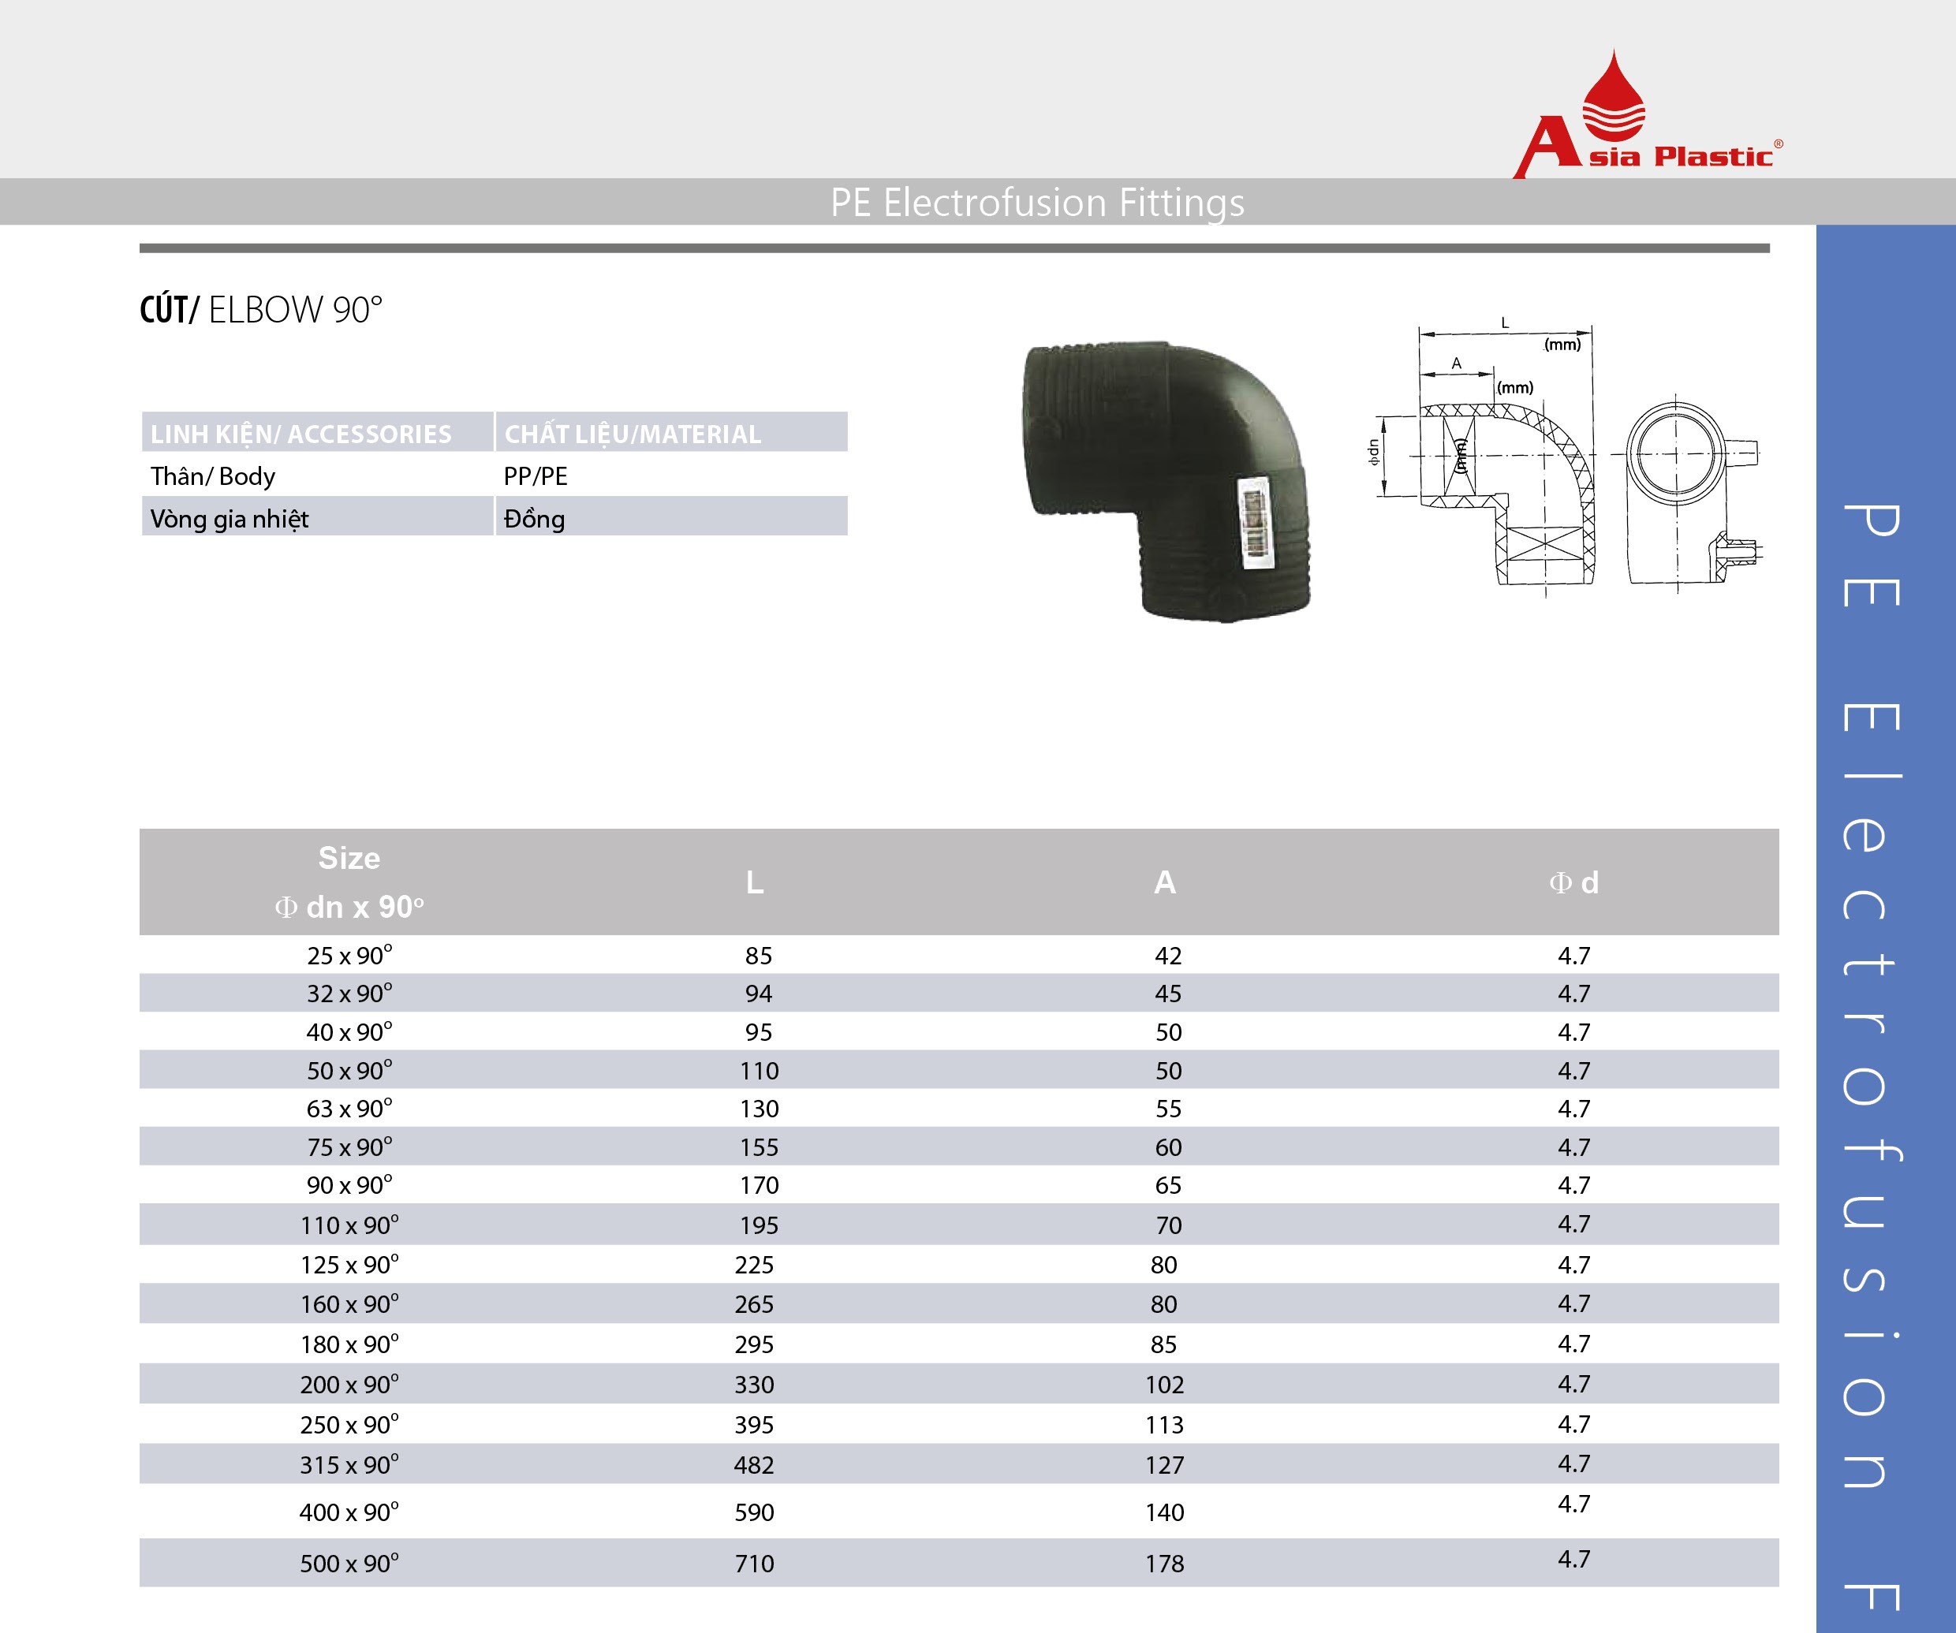Click the circular end-view drawing

click(1677, 454)
